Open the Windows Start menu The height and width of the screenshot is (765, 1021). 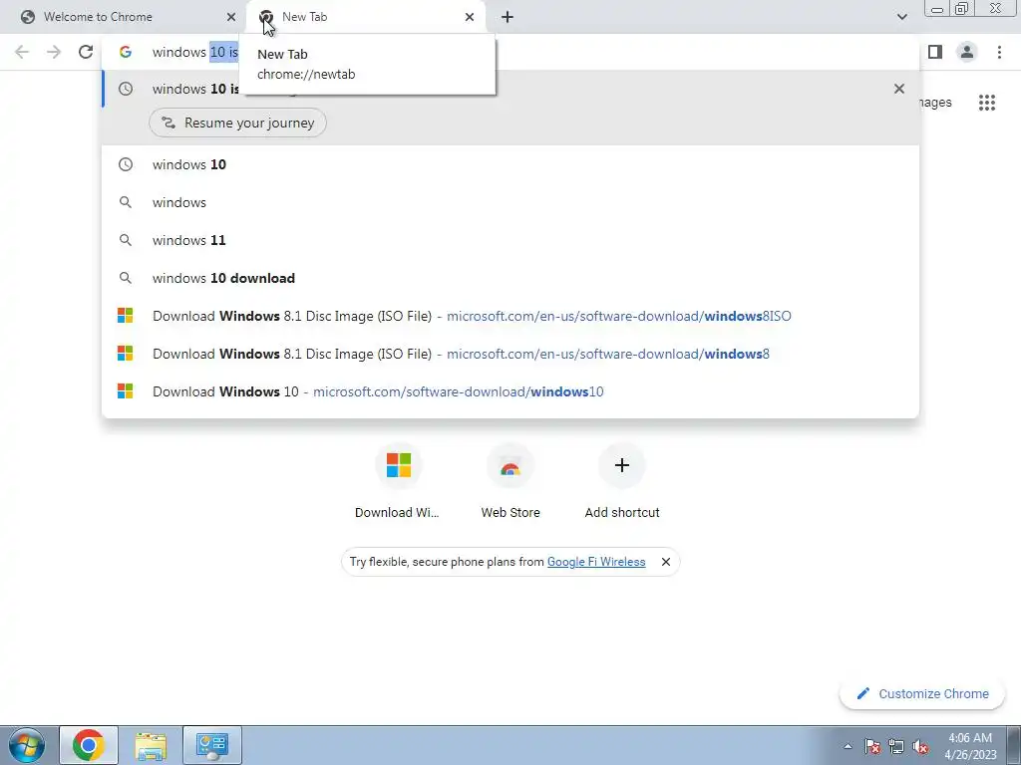pyautogui.click(x=27, y=745)
